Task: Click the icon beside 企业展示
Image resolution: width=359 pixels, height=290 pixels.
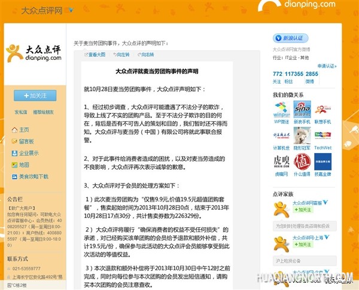Action: point(14,153)
